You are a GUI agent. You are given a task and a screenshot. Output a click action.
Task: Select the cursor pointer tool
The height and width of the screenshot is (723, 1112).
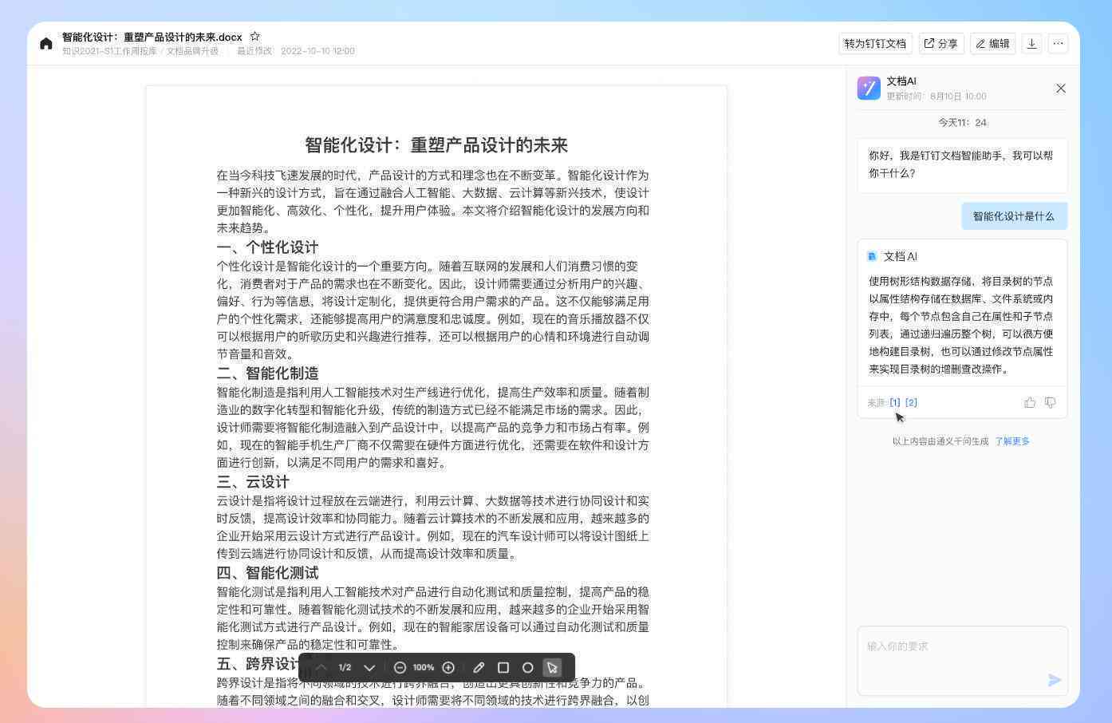552,668
